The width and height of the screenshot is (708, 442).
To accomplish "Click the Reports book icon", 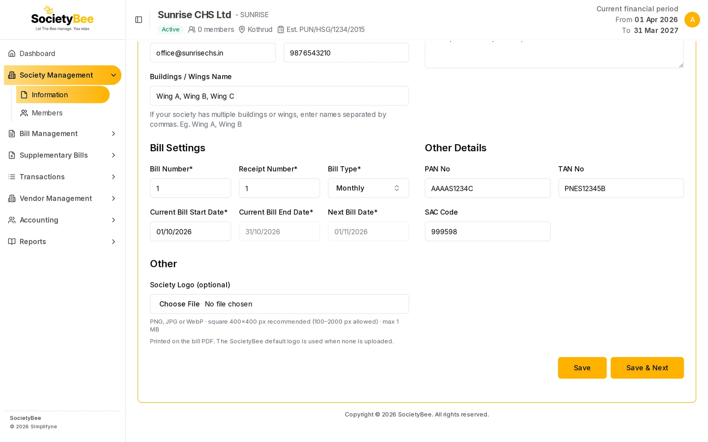I will pos(12,241).
